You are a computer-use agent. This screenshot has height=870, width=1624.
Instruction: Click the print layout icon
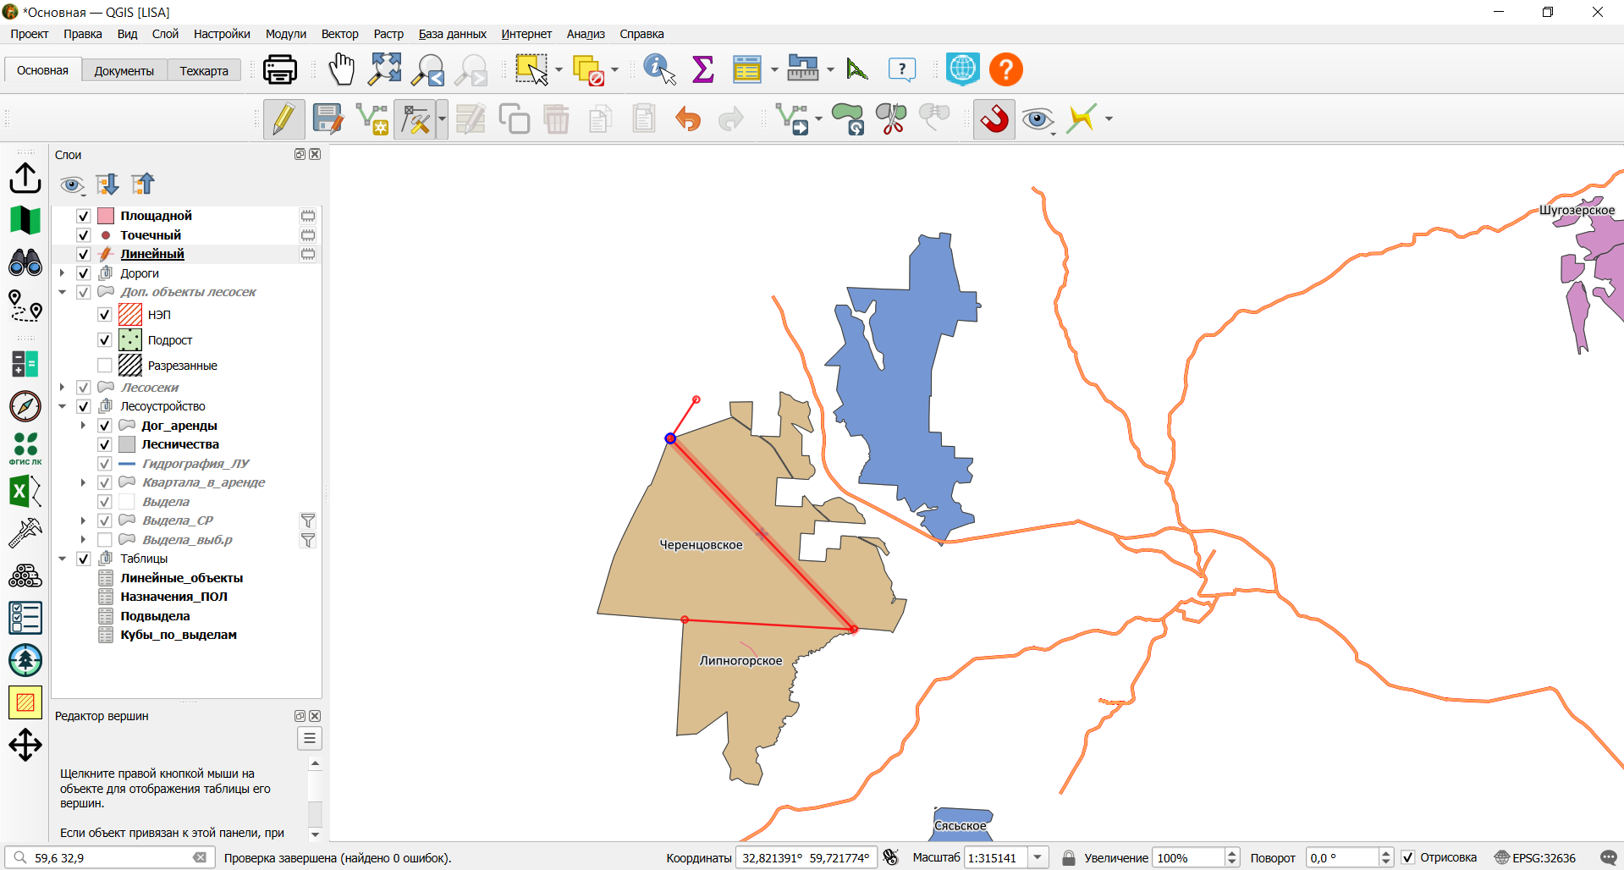(x=280, y=69)
